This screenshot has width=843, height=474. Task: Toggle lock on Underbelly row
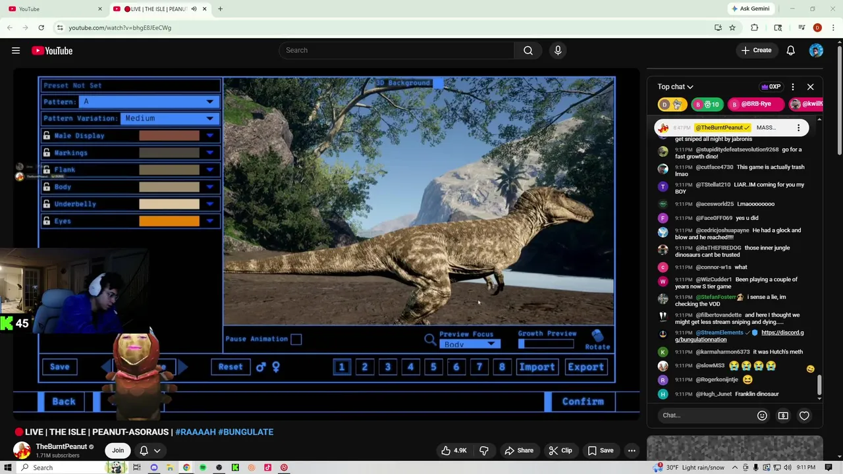(x=47, y=204)
